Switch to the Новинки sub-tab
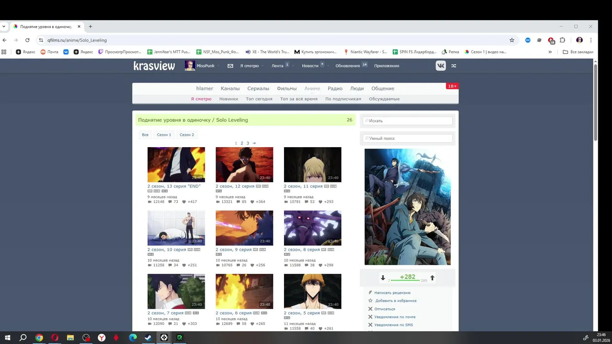This screenshot has height=344, width=612. 229,99
